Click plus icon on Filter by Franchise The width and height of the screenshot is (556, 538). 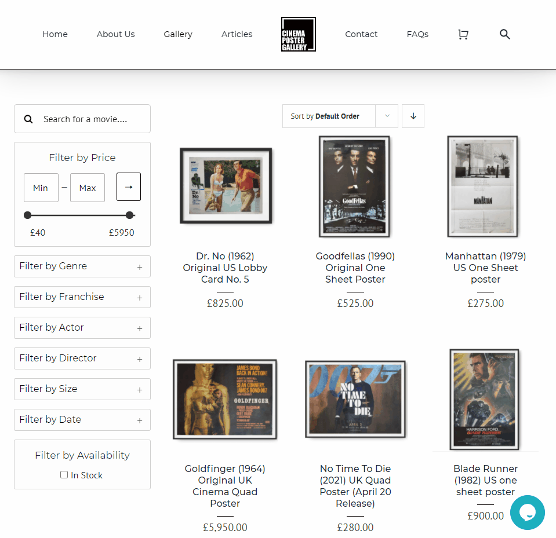(x=140, y=298)
